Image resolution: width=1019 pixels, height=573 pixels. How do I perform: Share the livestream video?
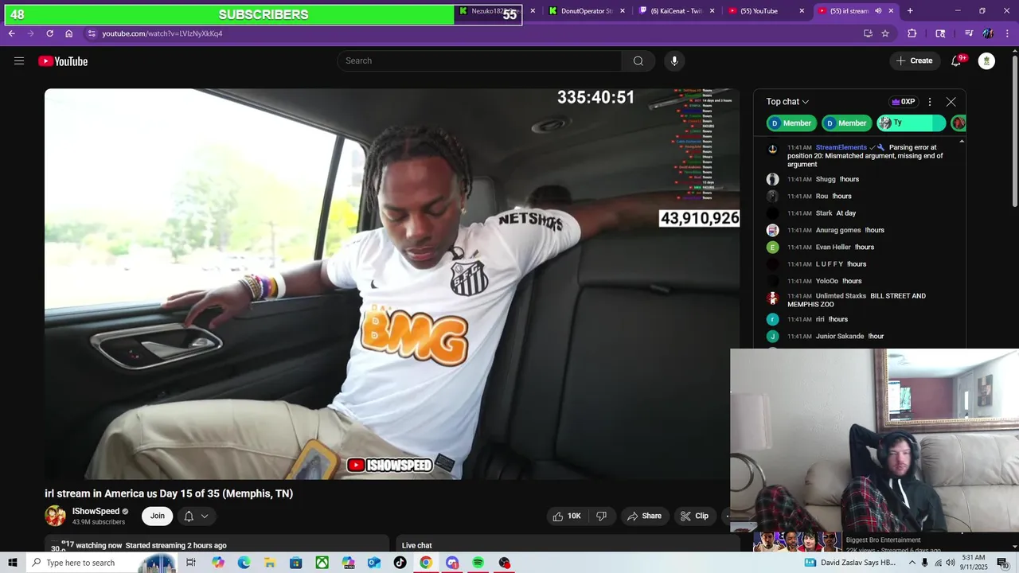(x=644, y=516)
